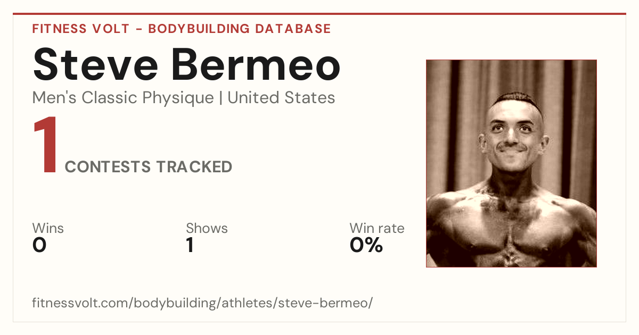
Task: Click the Shows label
Action: click(207, 229)
